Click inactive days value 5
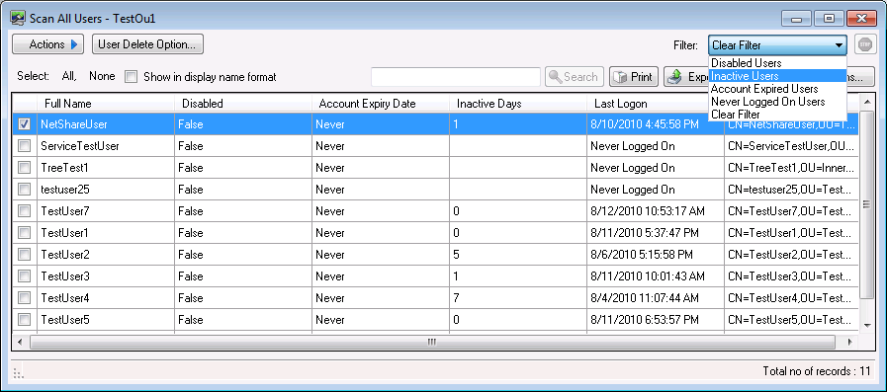The height and width of the screenshot is (392, 887). (x=518, y=255)
